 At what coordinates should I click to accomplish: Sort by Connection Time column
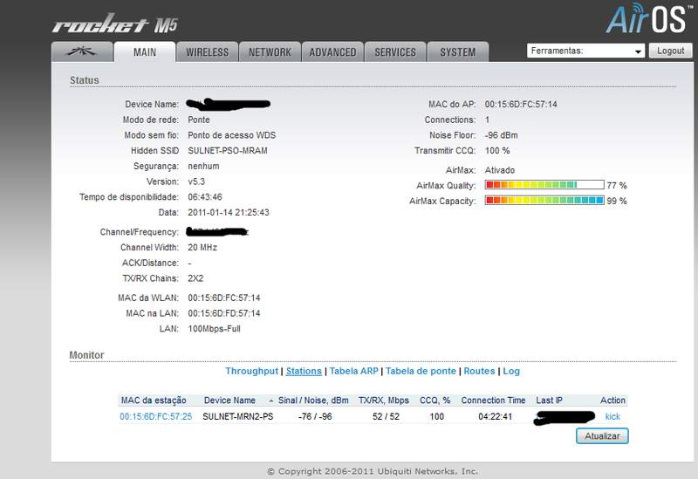click(493, 400)
